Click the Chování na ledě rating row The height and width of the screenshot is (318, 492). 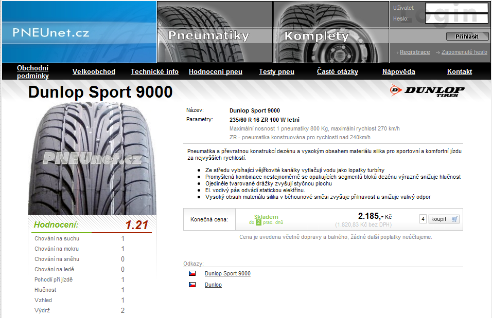pos(80,269)
